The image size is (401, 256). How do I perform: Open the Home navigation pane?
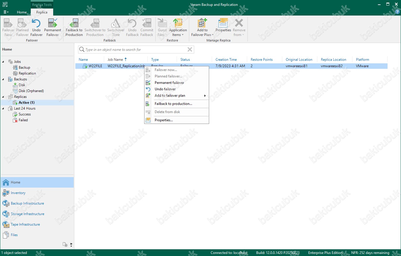click(x=37, y=182)
